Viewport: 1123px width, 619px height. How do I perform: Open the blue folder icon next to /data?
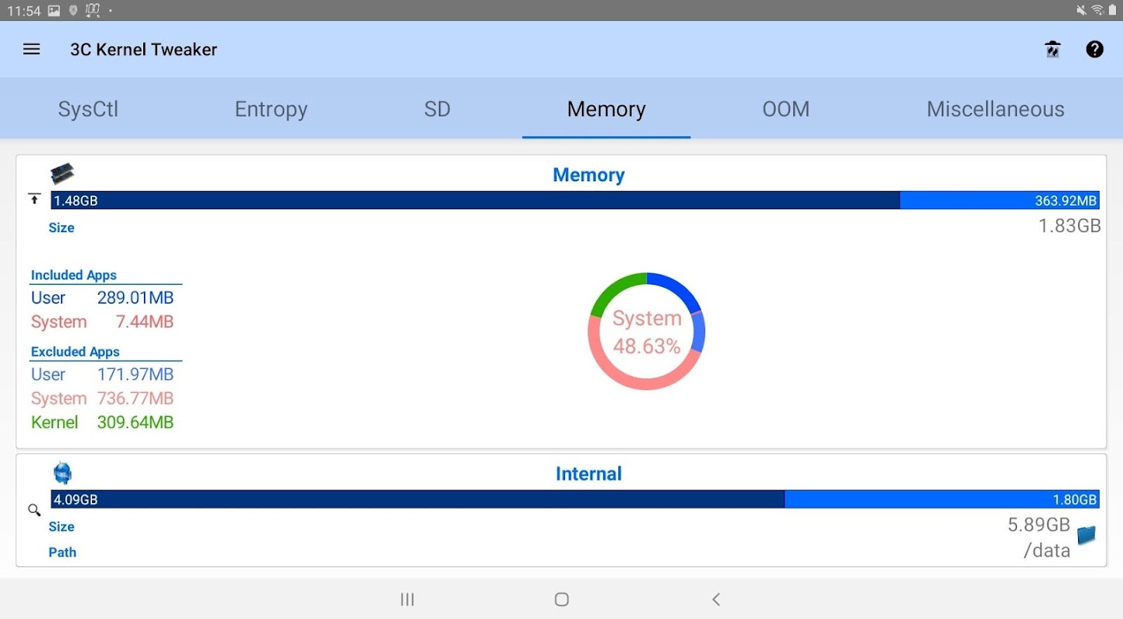click(x=1087, y=535)
